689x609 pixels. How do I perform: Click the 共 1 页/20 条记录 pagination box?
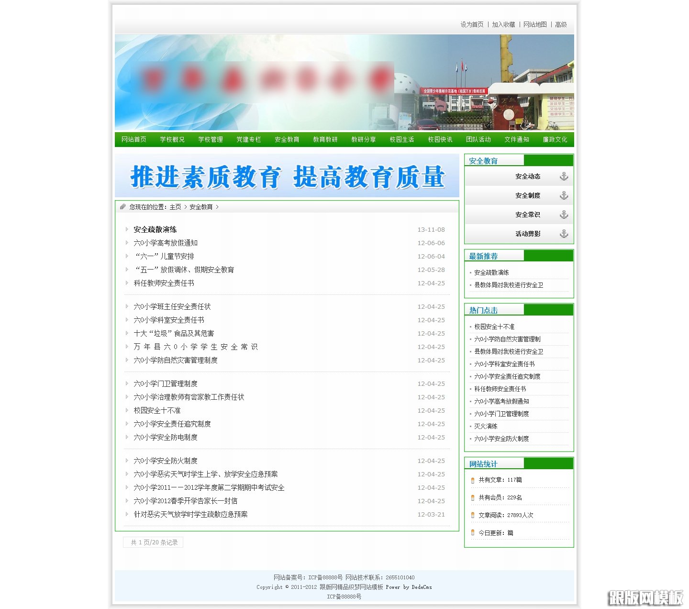(153, 542)
